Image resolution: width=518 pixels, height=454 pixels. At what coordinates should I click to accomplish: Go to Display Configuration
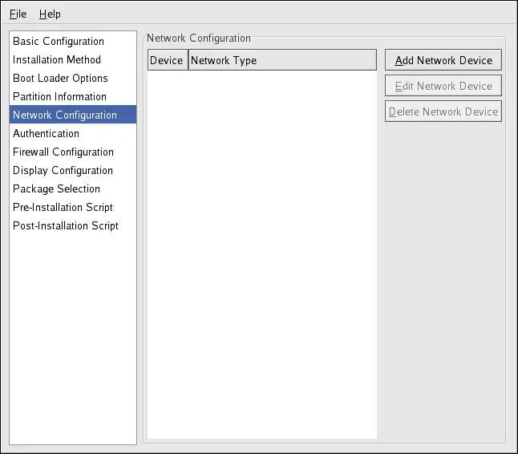point(63,170)
